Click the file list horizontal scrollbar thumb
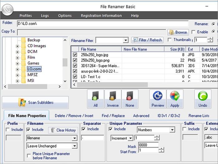 [x=112, y=85]
